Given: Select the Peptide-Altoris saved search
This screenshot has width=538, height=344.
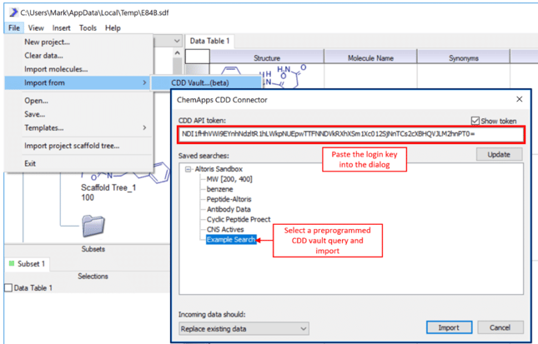Looking at the screenshot, I should 229,199.
